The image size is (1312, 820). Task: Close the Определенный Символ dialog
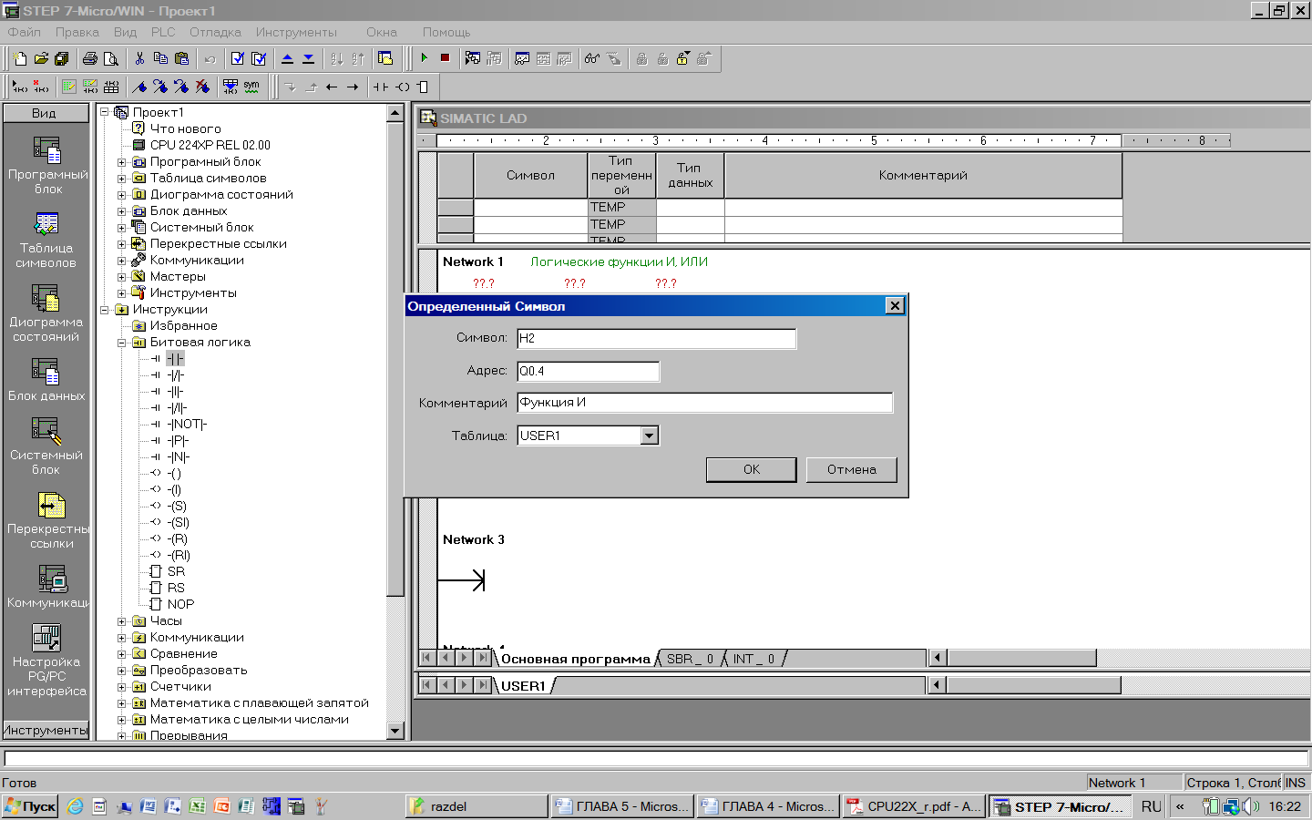(895, 306)
